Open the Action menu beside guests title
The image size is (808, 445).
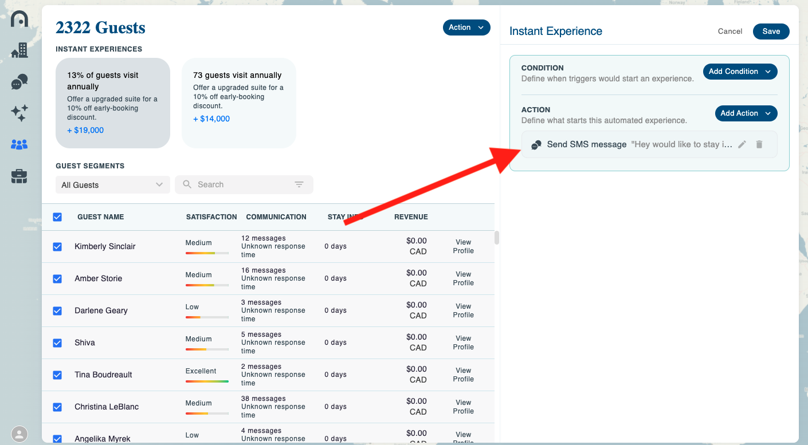tap(466, 27)
